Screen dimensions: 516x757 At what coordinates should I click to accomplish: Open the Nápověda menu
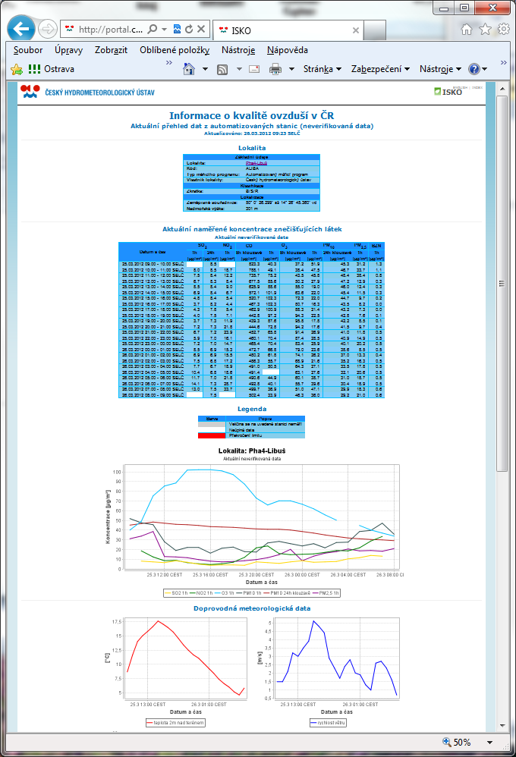288,50
